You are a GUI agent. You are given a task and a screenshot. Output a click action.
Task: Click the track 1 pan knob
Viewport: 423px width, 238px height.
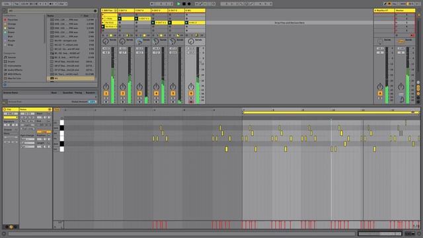pos(106,87)
